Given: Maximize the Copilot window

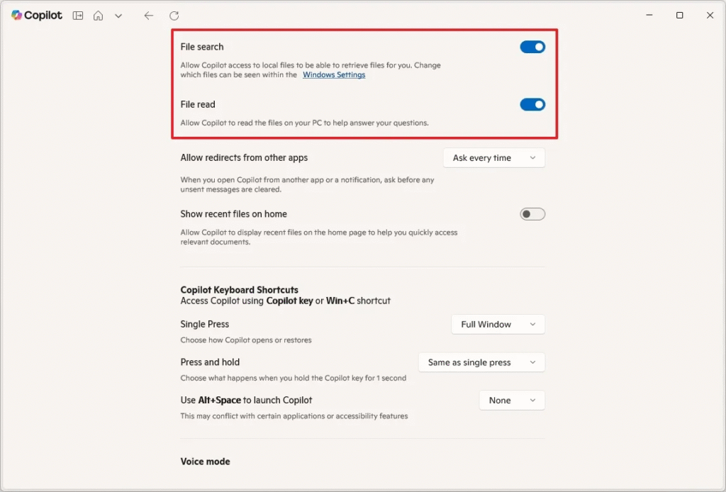Looking at the screenshot, I should pos(679,16).
